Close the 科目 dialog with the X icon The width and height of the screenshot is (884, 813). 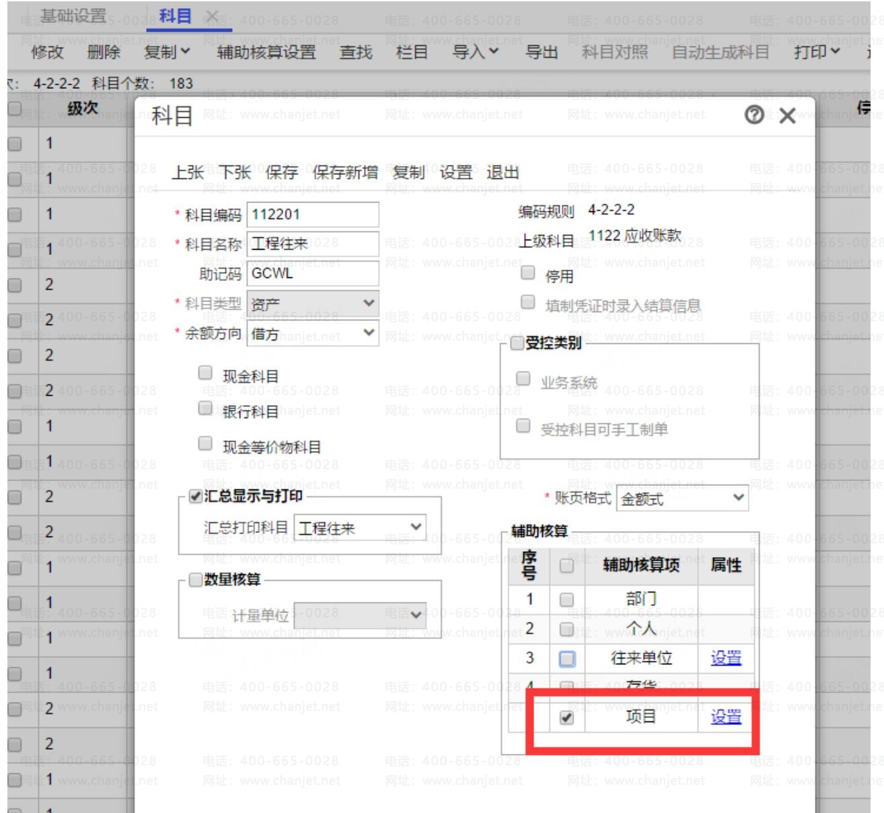click(787, 116)
